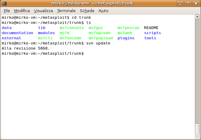This screenshot has height=140, width=201.
Task: Open the File menu
Action: 7,11
